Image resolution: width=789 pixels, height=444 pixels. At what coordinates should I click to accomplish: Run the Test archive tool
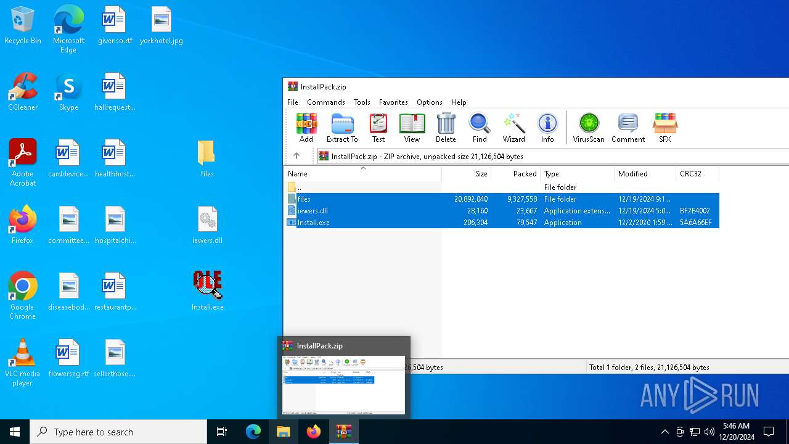coord(378,128)
